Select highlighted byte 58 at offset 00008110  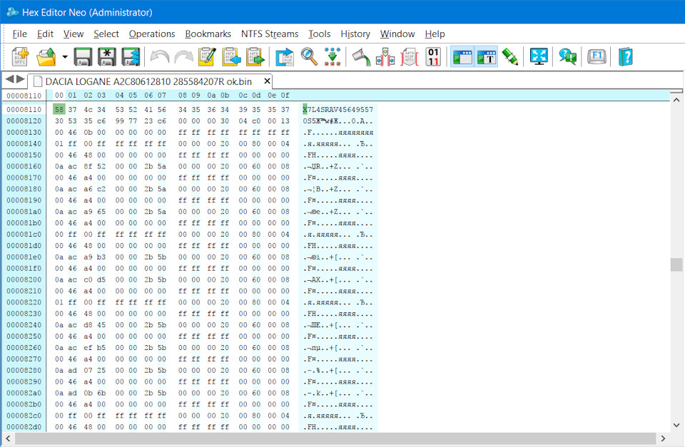point(59,110)
